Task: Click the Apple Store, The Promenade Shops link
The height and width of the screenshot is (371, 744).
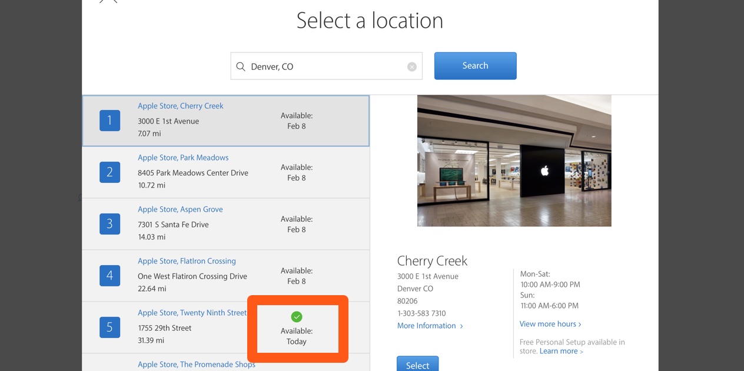Action: coord(196,365)
